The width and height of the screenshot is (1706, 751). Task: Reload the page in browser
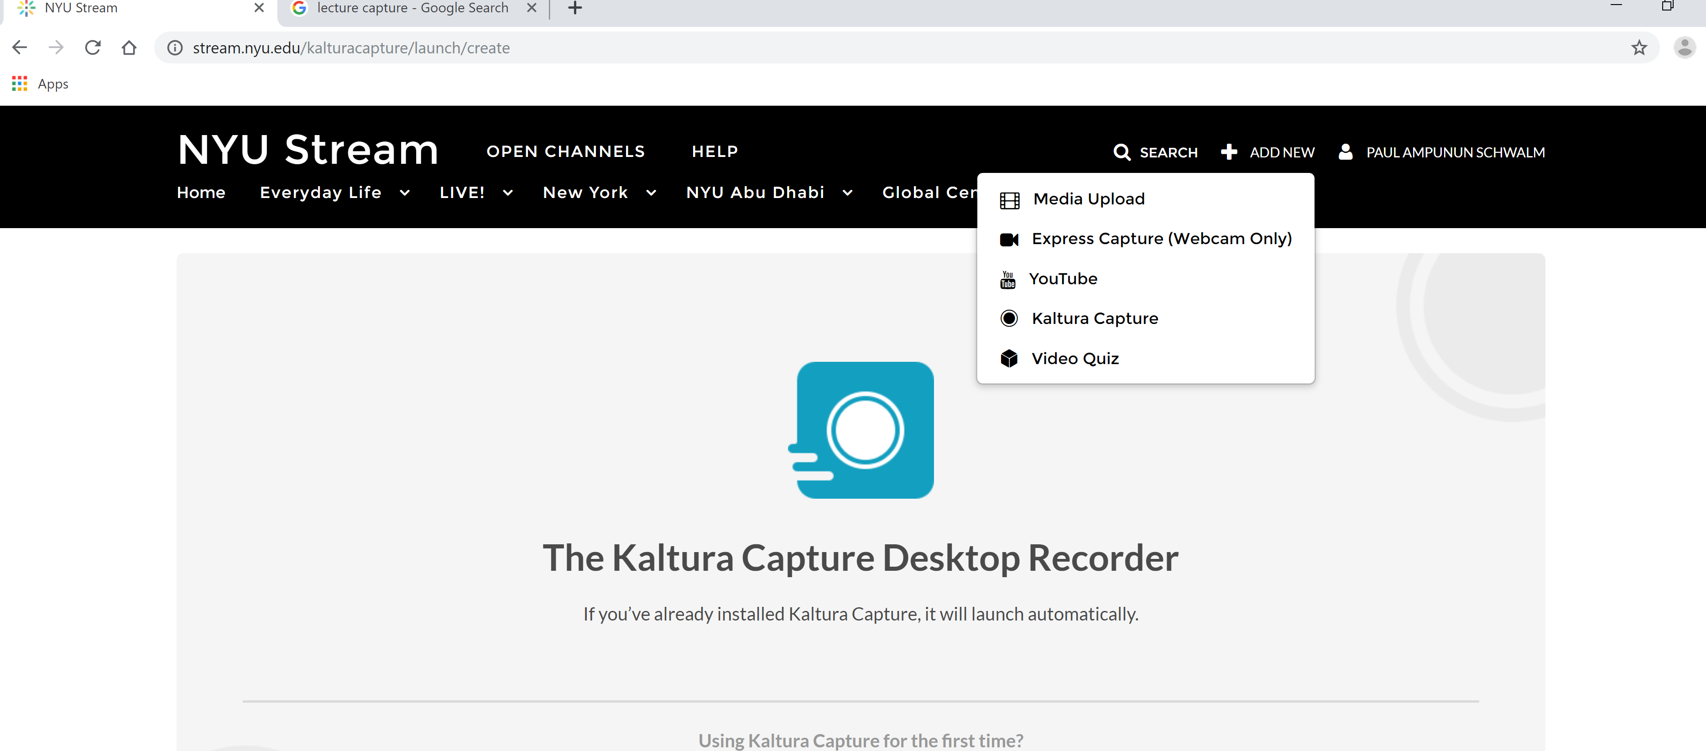pos(93,48)
